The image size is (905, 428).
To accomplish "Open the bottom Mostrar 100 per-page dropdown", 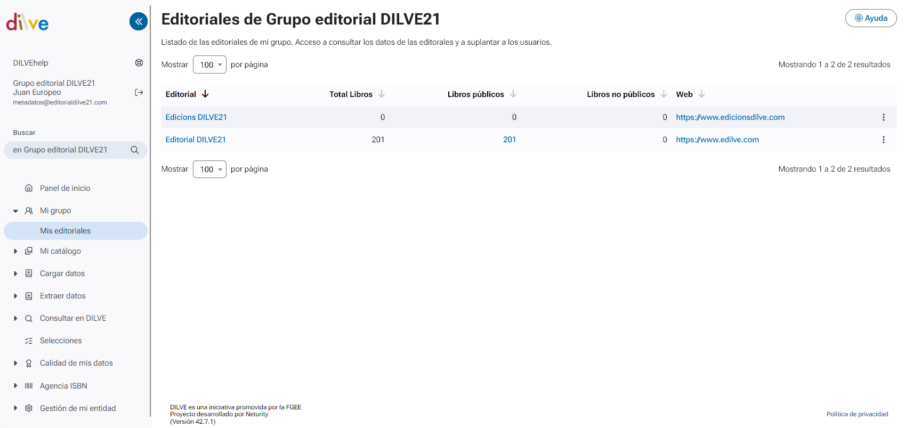I will click(209, 169).
